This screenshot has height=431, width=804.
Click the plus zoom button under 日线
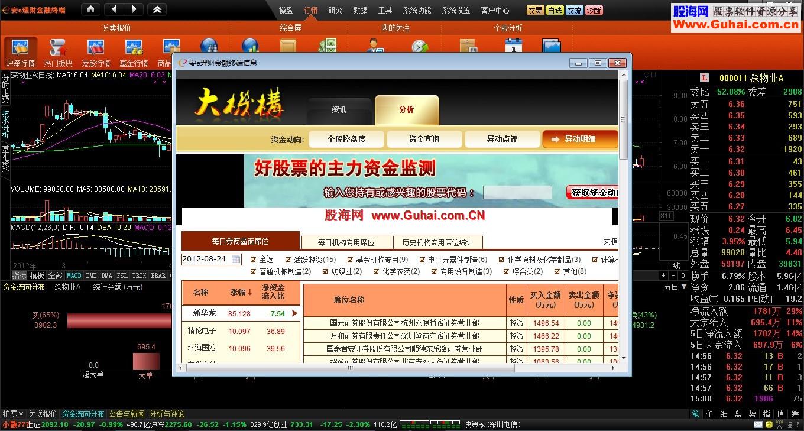pos(663,276)
